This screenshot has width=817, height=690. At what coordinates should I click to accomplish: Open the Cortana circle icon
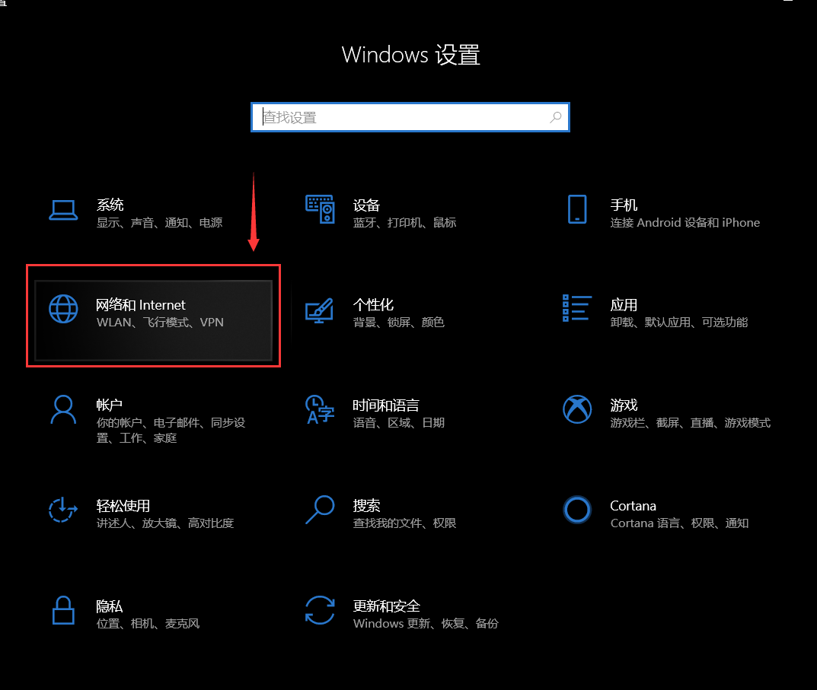click(577, 510)
